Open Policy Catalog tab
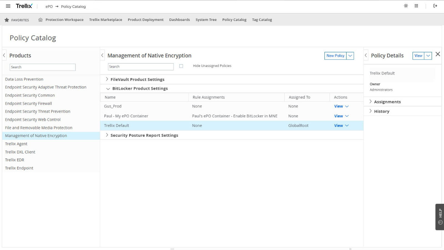Viewport: 444px width, 250px height. point(234,20)
